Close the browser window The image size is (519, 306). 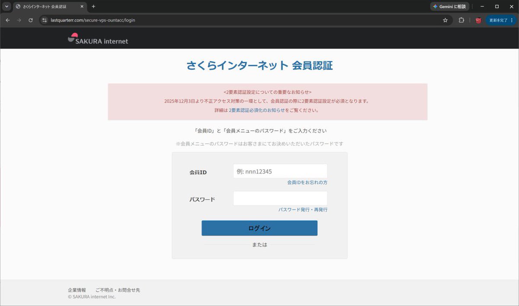(x=511, y=6)
